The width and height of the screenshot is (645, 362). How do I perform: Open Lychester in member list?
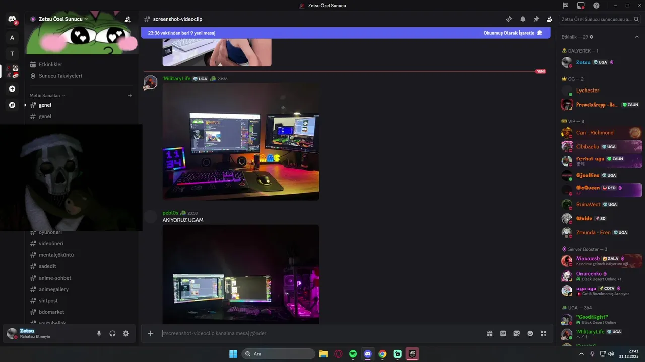point(600,90)
